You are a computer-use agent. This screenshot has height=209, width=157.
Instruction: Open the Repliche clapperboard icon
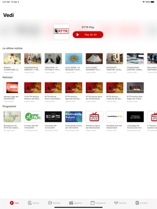(x=71, y=203)
